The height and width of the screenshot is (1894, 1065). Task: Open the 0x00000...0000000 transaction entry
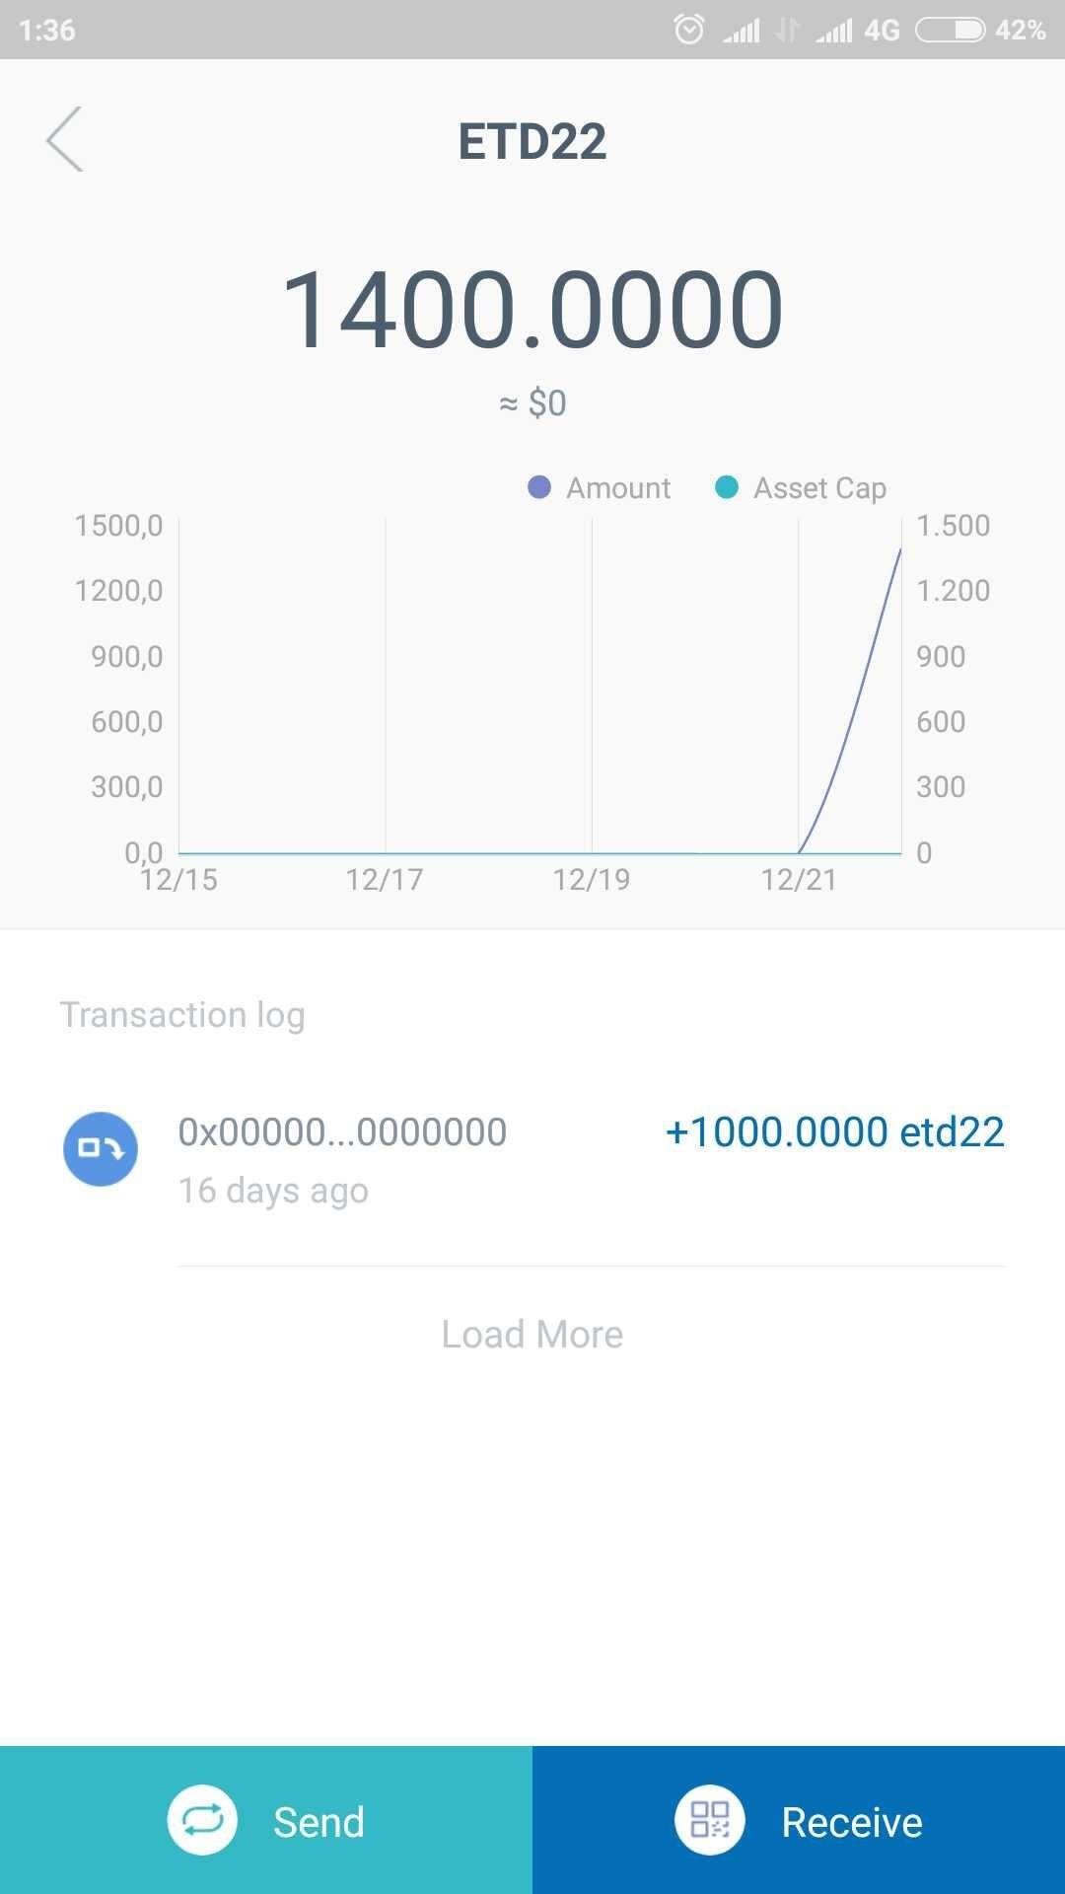tap(342, 1132)
